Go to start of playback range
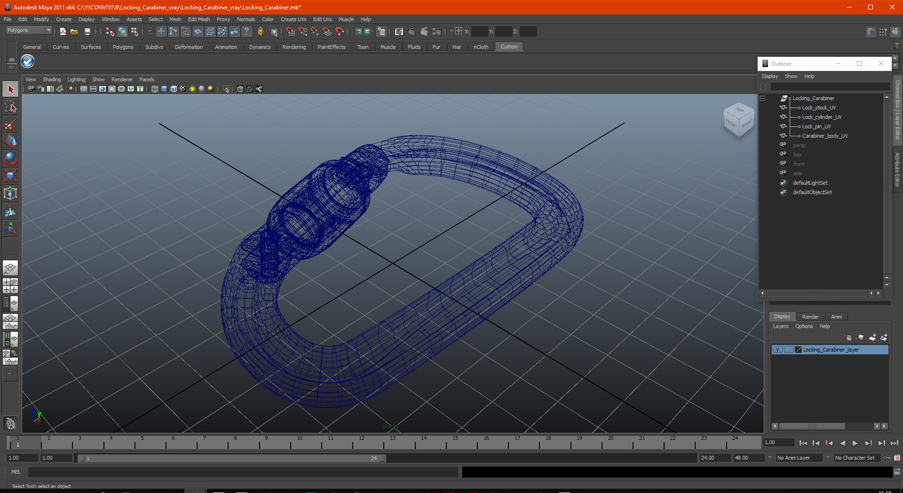The width and height of the screenshot is (903, 493). [x=803, y=443]
